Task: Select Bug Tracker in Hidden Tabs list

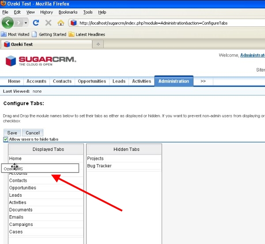Action: (124, 166)
